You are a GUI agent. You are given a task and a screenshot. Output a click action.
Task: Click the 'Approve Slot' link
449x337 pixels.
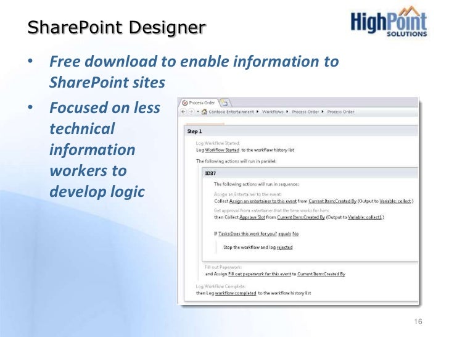252,217
